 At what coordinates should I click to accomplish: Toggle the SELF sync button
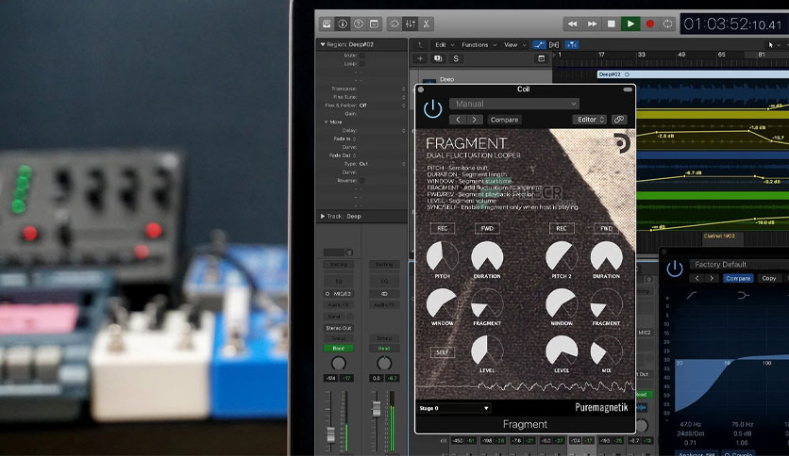click(443, 352)
